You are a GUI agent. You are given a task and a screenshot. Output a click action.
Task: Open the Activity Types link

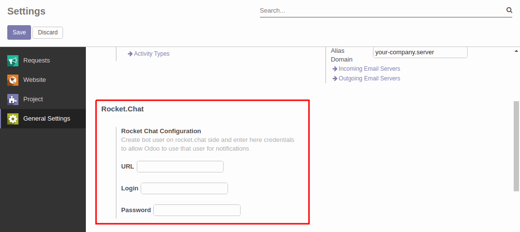tap(148, 54)
